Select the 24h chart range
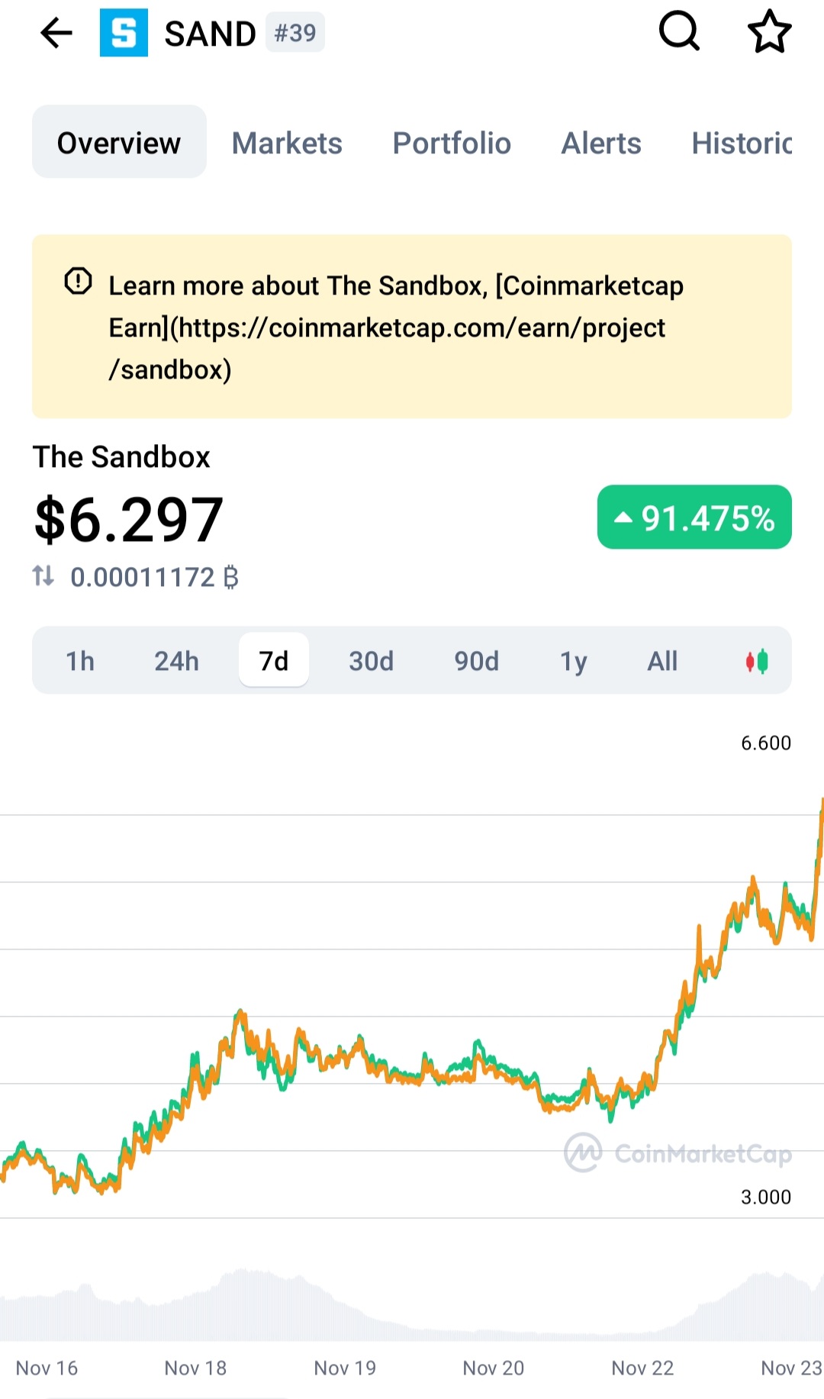 (176, 661)
